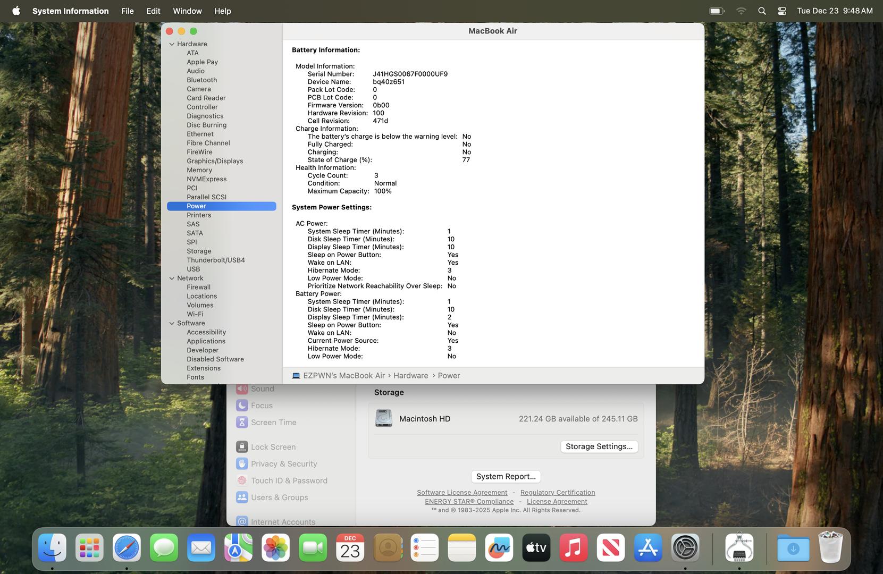
Task: Open the File menu
Action: 127,11
